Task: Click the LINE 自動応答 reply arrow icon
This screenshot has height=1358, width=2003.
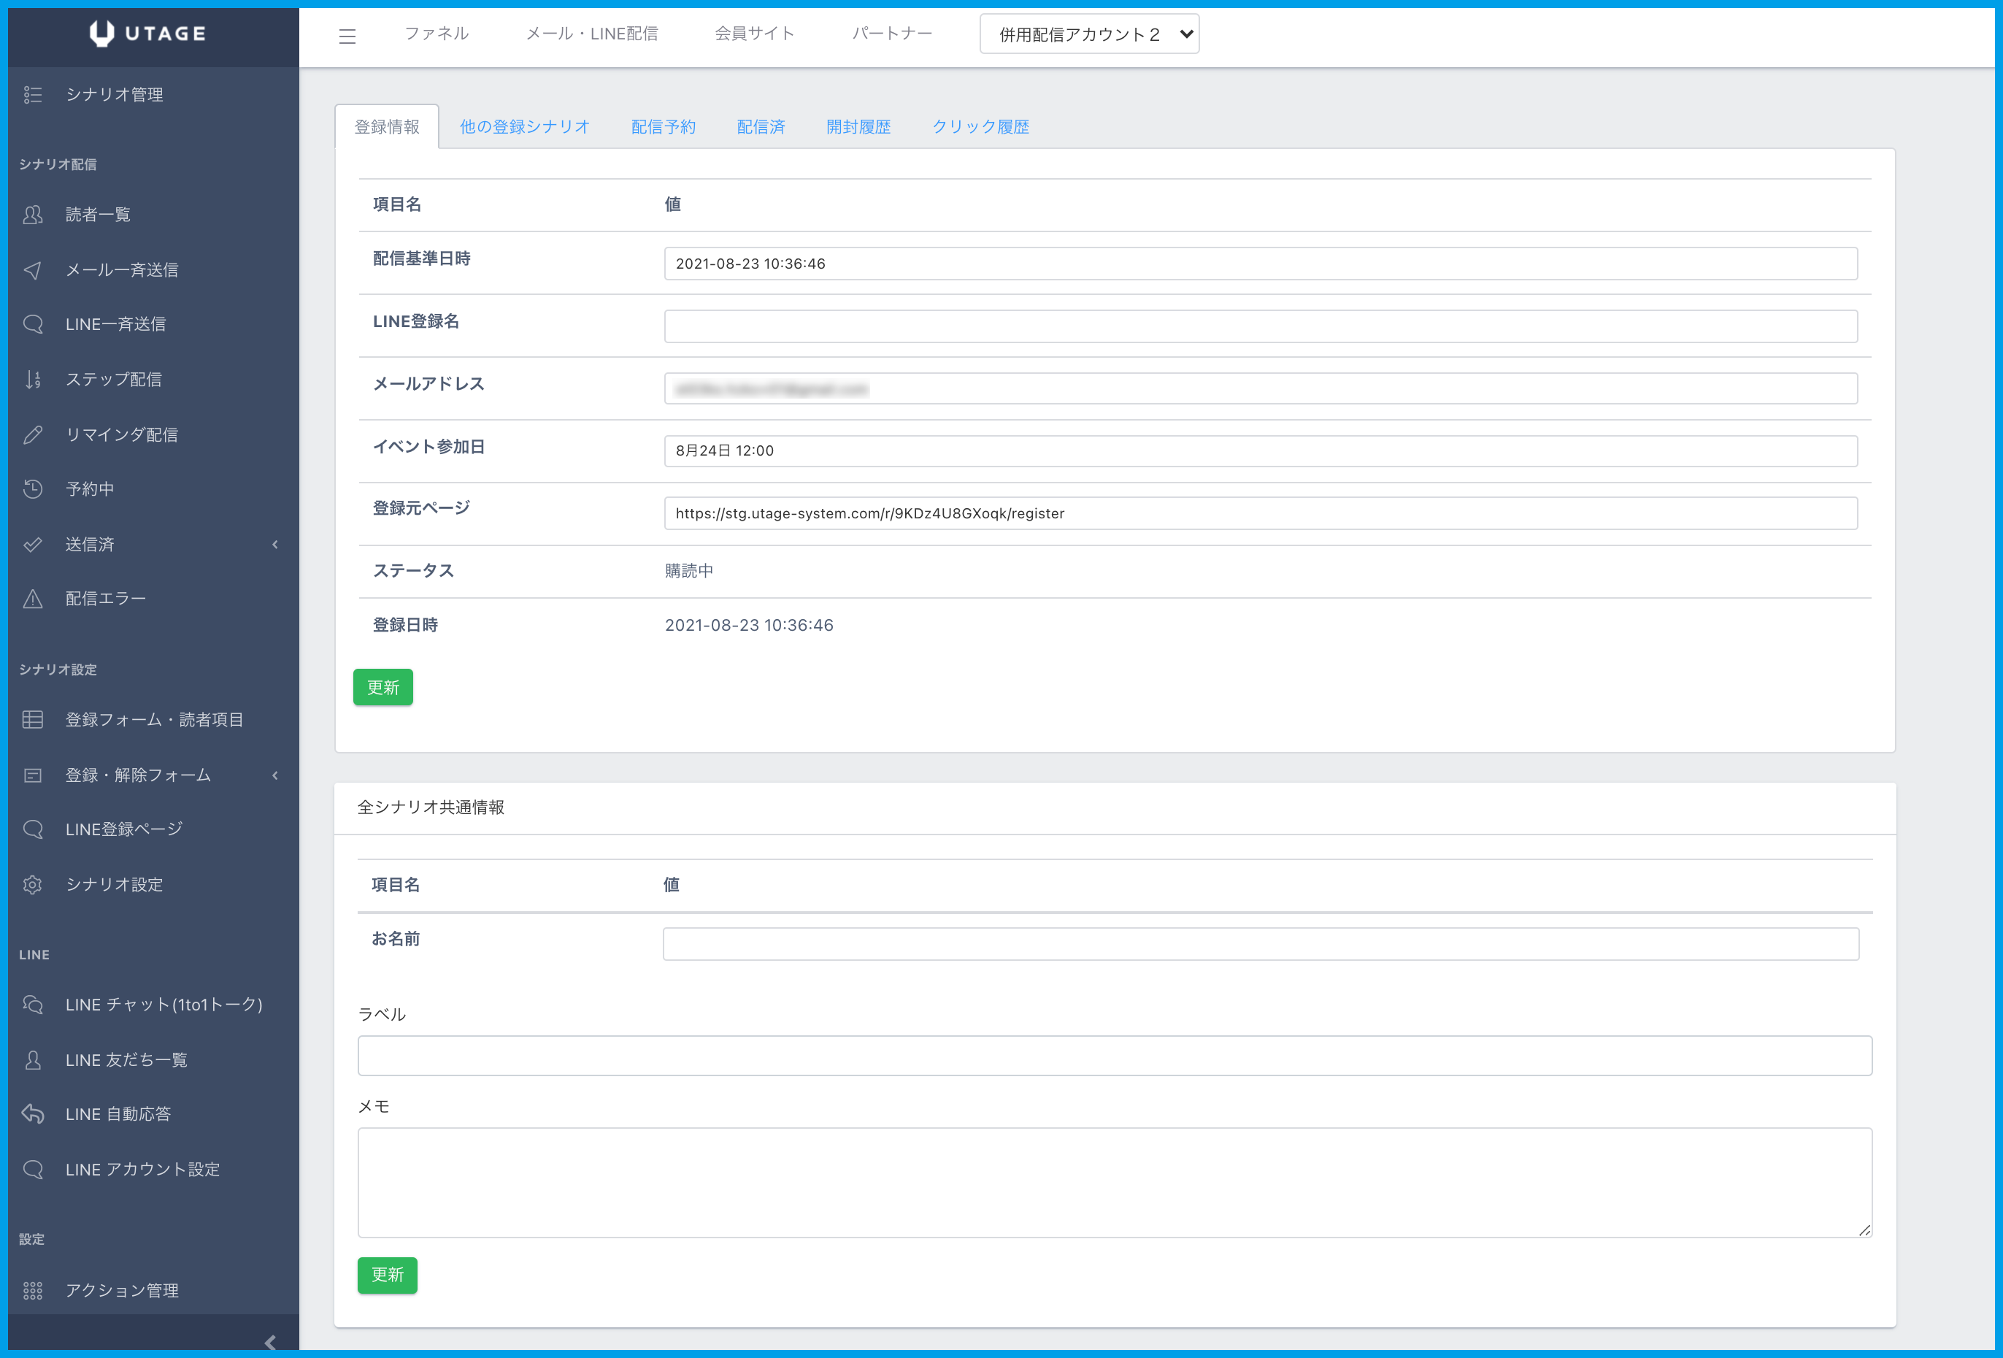Action: [x=33, y=1114]
